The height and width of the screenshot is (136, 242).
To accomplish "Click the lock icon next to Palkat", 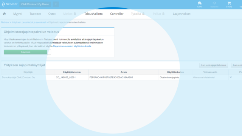I will coord(163,14).
